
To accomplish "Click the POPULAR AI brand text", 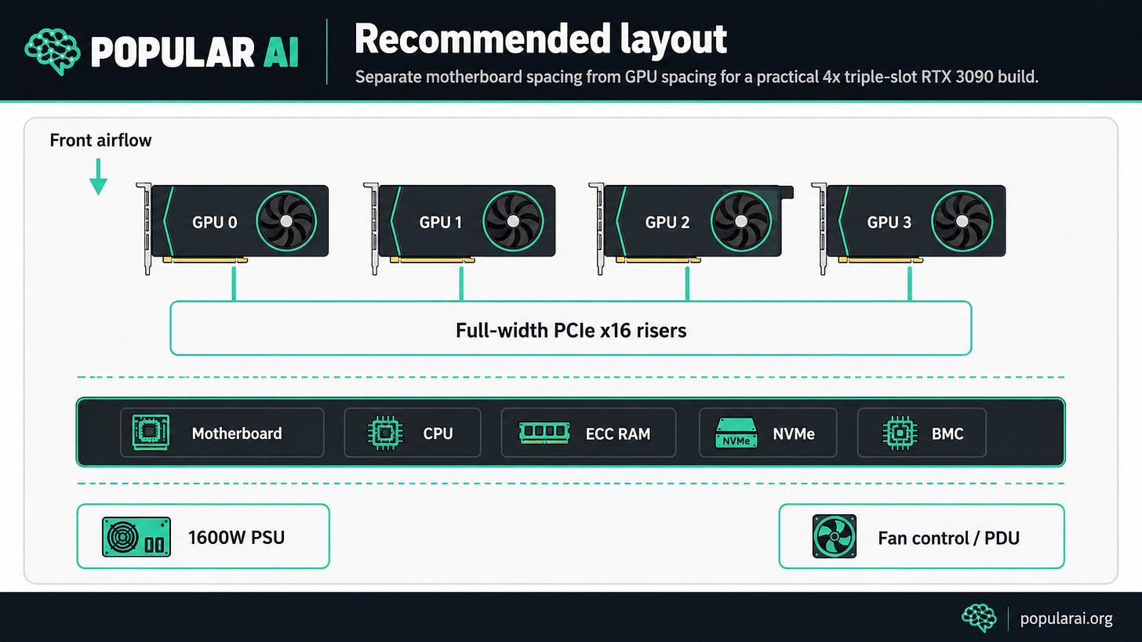I will (x=195, y=53).
